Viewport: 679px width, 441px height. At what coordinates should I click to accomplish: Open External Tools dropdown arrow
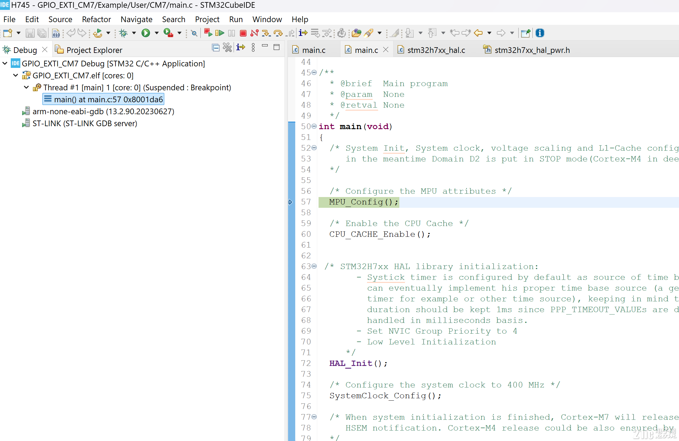pyautogui.click(x=179, y=33)
